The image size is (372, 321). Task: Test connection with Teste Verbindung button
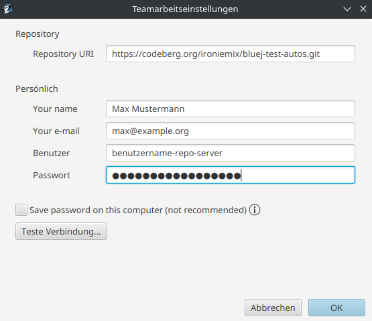click(x=61, y=231)
